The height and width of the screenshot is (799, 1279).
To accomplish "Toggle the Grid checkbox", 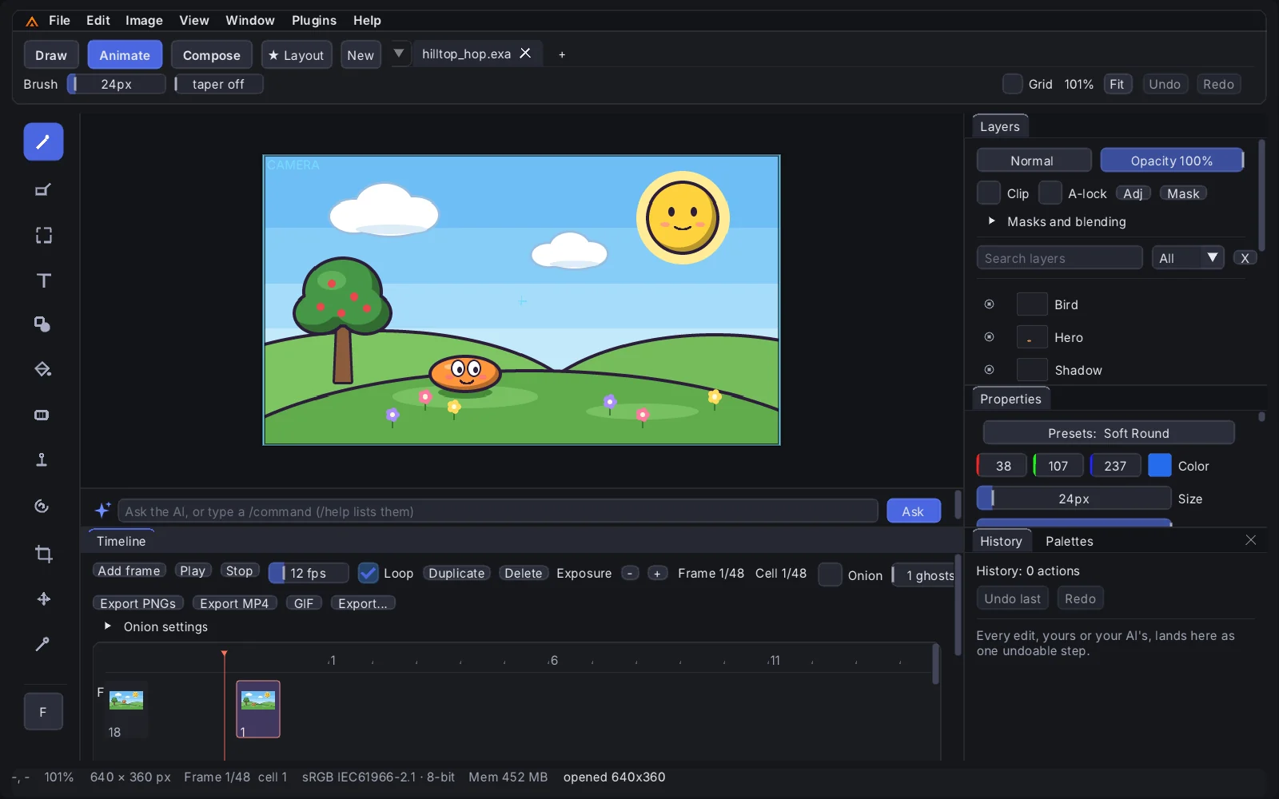I will pos(1012,84).
